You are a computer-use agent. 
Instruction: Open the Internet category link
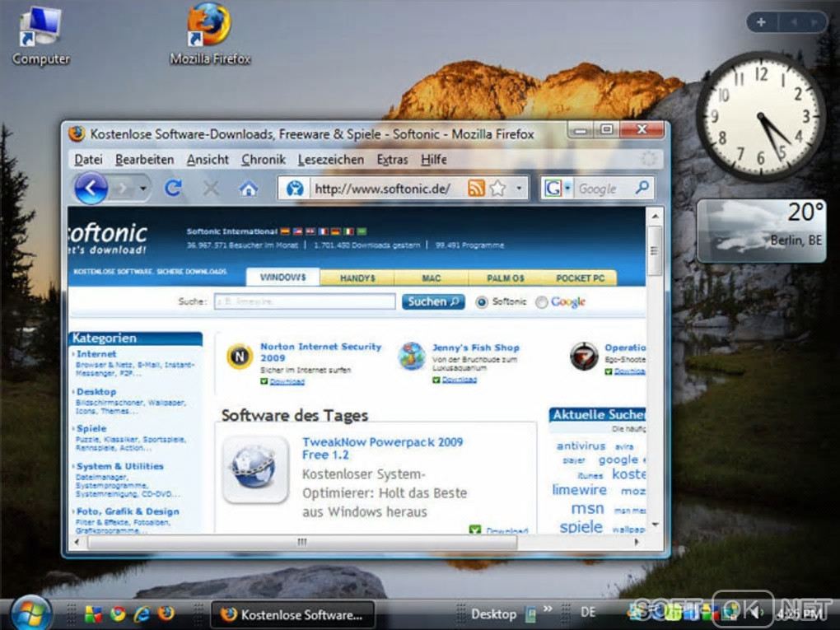96,353
